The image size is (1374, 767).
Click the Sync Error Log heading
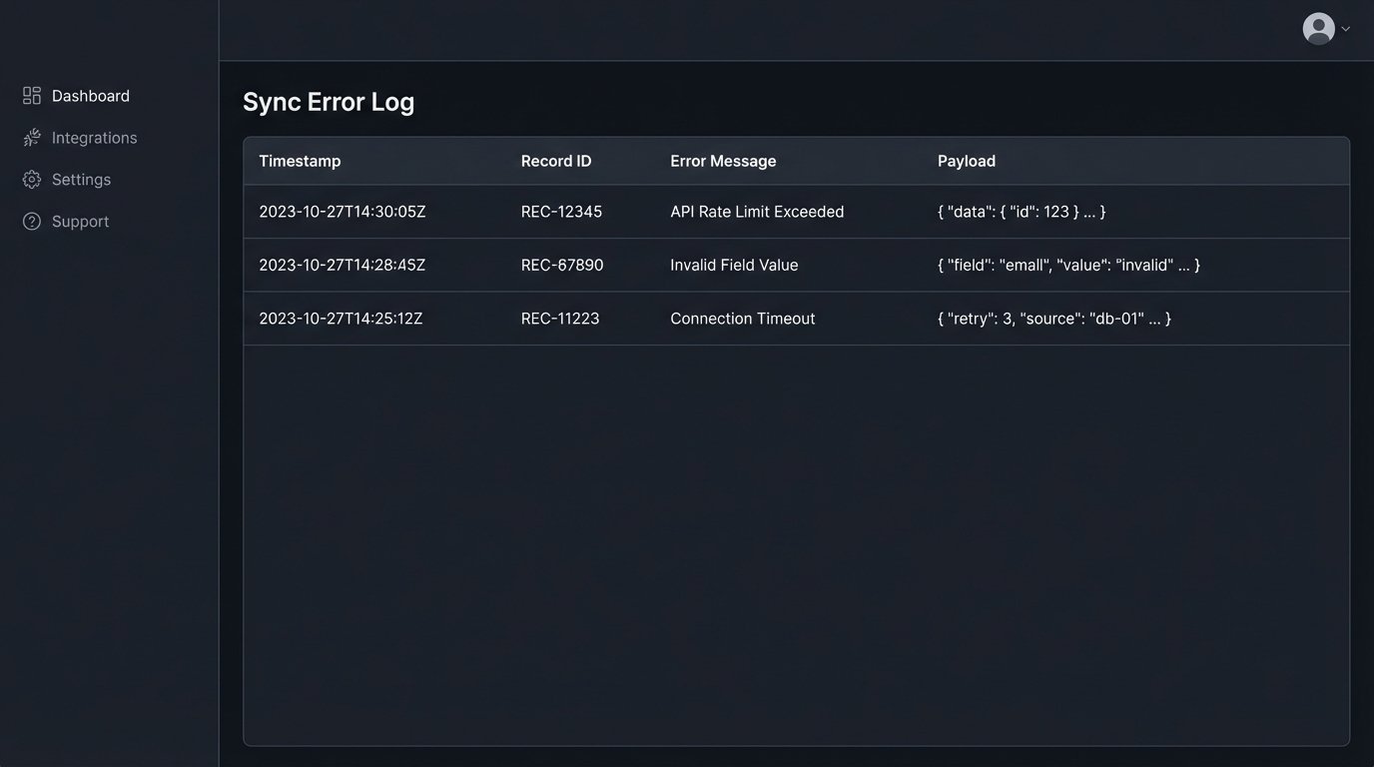pos(328,101)
